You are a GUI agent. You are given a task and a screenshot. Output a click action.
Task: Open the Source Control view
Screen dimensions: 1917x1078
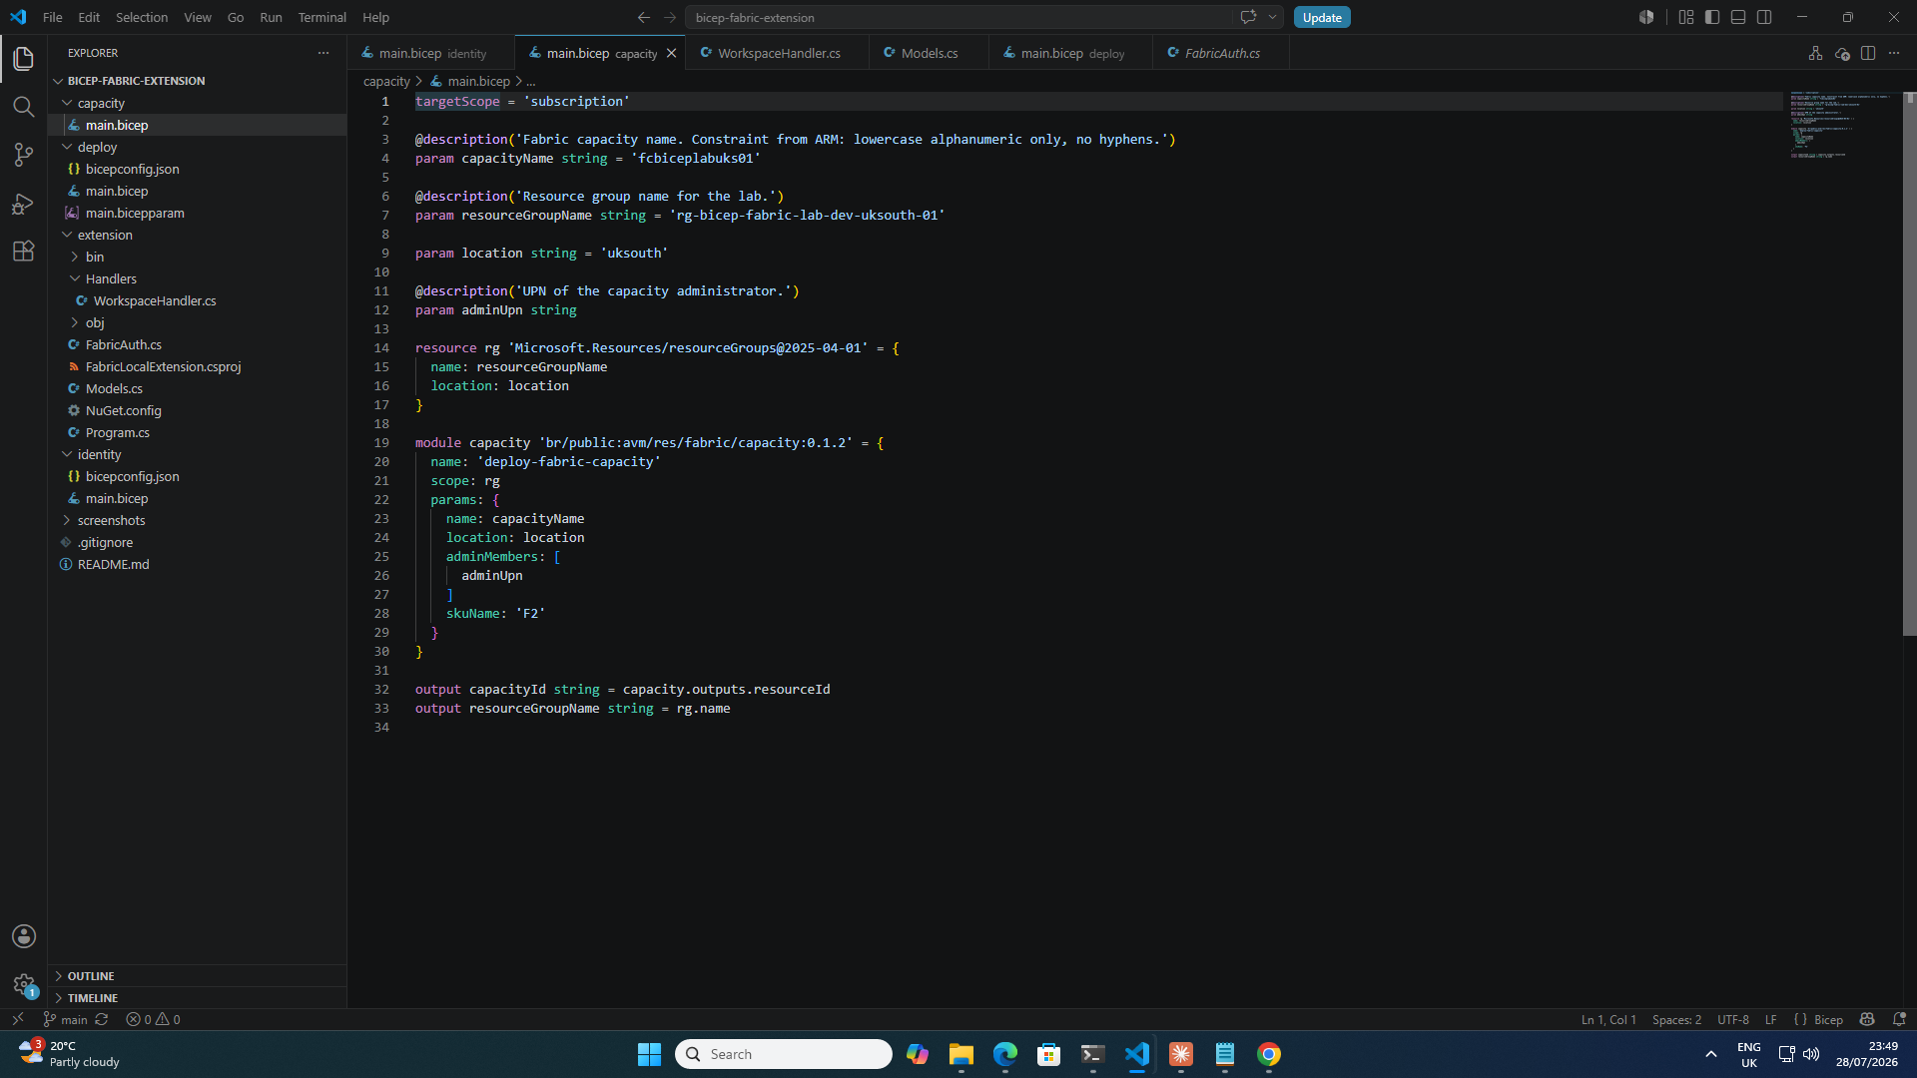coord(24,155)
